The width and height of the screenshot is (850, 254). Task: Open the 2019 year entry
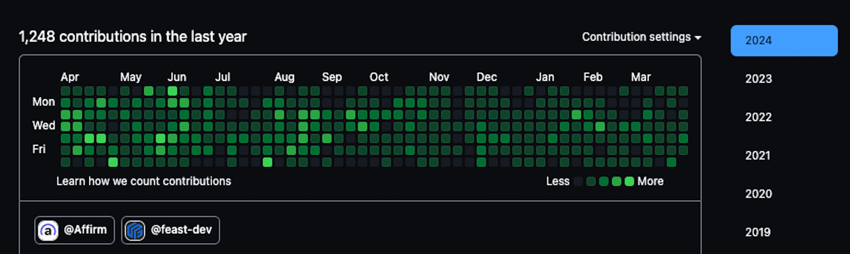[x=758, y=232]
